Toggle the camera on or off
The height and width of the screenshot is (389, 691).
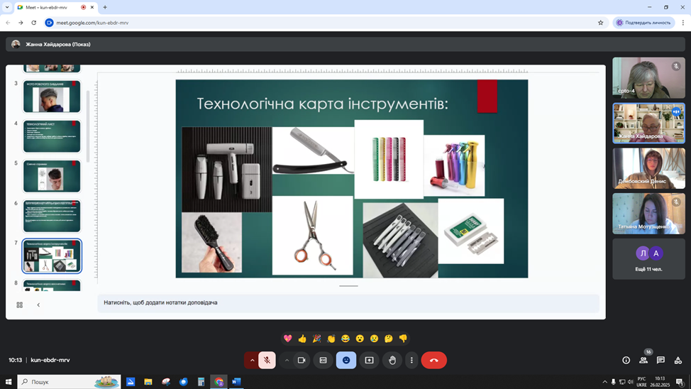click(x=302, y=360)
